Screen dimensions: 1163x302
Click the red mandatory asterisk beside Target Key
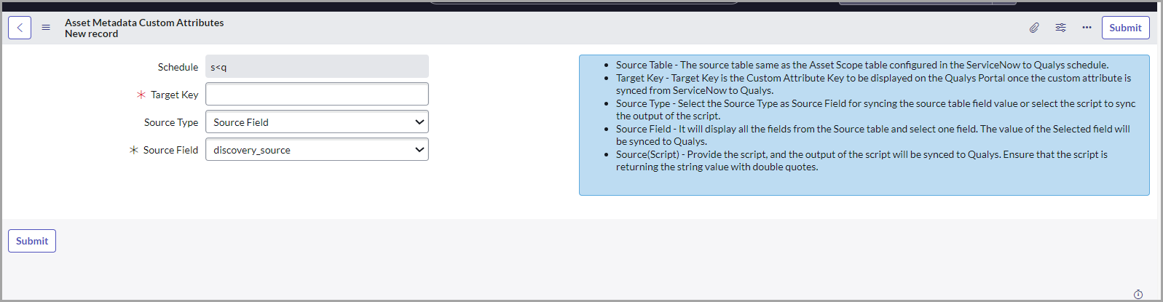141,95
